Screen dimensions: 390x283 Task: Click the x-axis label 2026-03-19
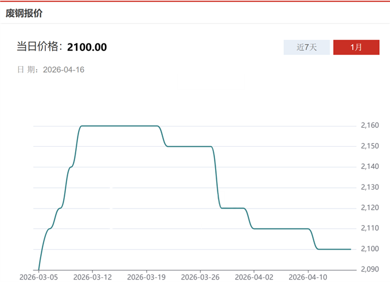[146, 277]
